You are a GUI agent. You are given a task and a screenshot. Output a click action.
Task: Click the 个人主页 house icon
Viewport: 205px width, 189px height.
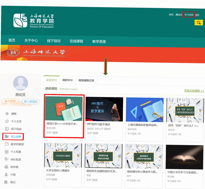7,121
